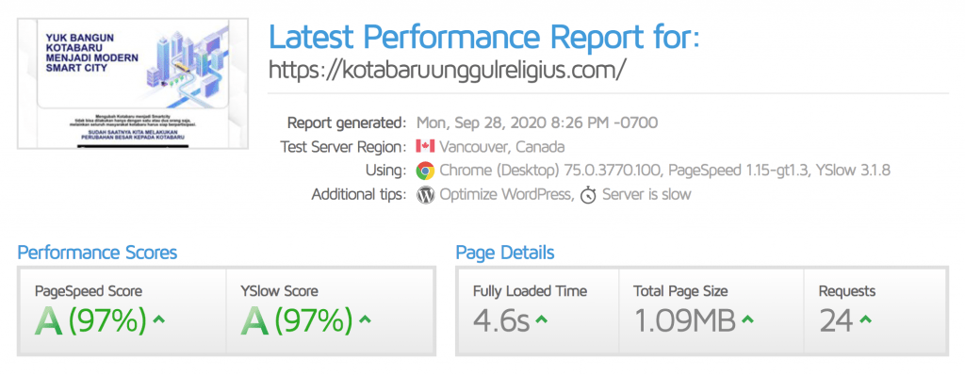This screenshot has height=376, width=965.
Task: Click the green arrow beside 24 requests
Action: click(865, 319)
